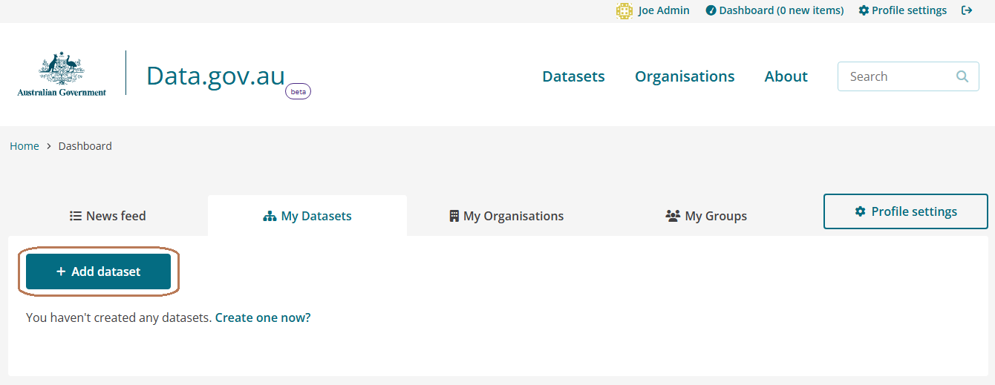
Task: Switch to News feed tab
Action: [108, 216]
